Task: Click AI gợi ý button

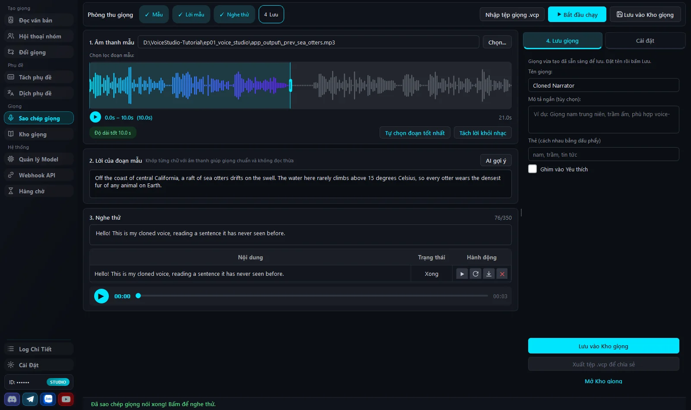Action: pos(496,160)
